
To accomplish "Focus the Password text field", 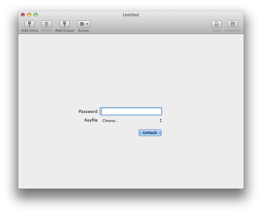I will coord(131,111).
